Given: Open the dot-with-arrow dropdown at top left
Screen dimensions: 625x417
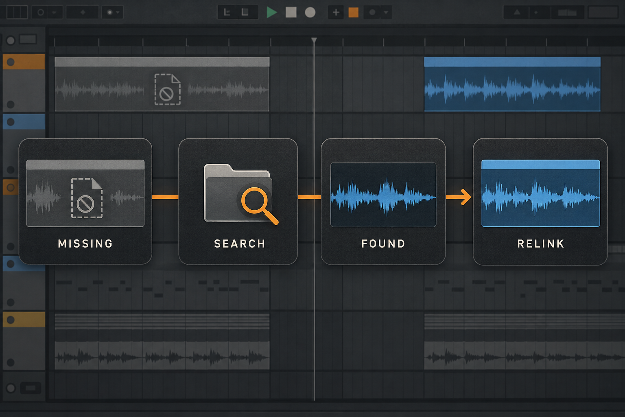Looking at the screenshot, I should pos(113,13).
